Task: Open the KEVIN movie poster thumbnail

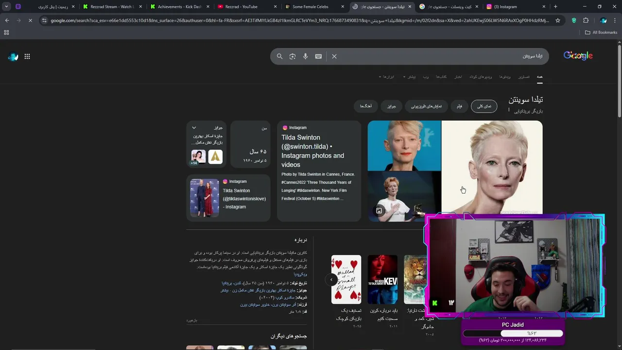Action: pos(382,280)
